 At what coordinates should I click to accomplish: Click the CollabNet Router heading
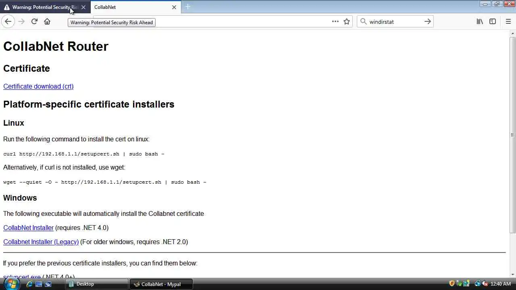[56, 46]
